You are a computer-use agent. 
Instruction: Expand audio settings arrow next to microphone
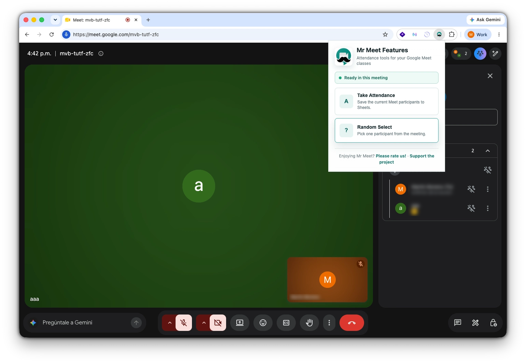coord(169,323)
